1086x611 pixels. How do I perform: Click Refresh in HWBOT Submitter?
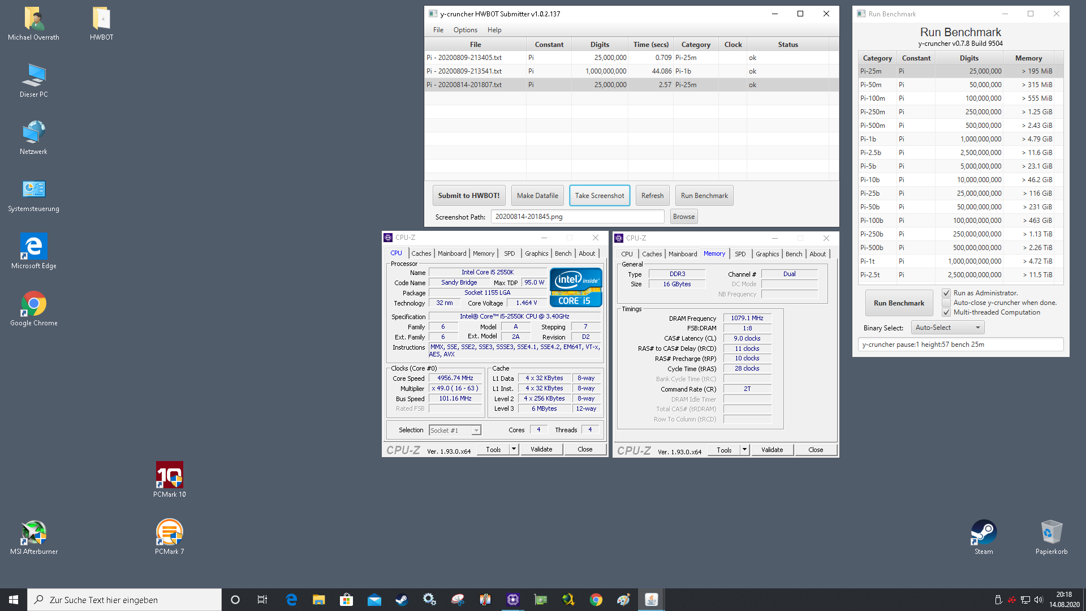pos(652,196)
